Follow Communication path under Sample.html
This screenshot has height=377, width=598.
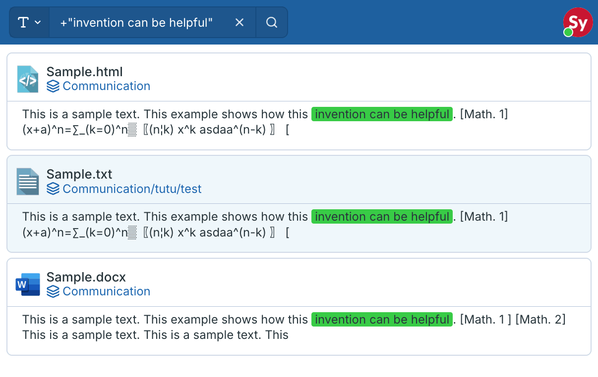point(106,86)
